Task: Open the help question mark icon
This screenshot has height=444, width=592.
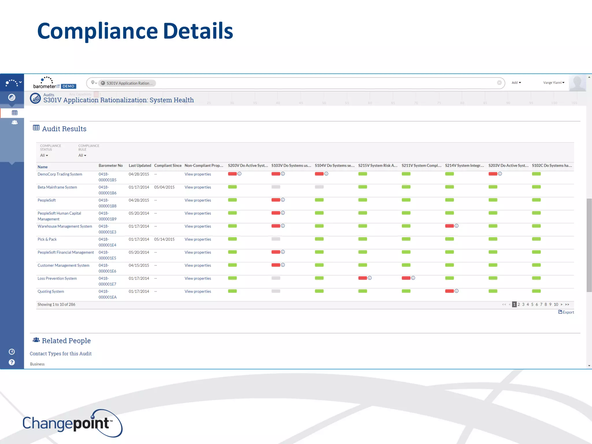Action: [12, 362]
